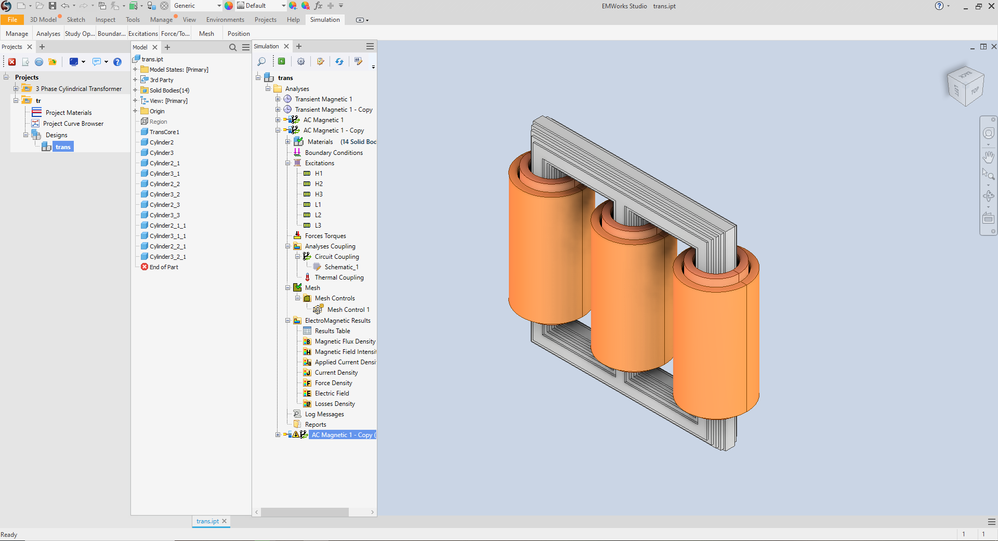Select Losses Density result

click(x=335, y=404)
